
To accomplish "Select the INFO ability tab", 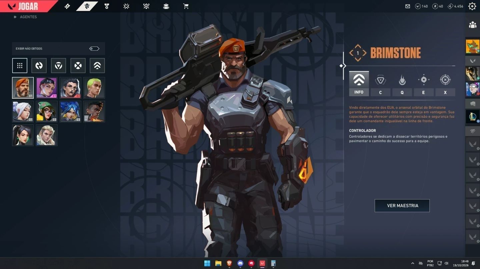I will (x=359, y=83).
